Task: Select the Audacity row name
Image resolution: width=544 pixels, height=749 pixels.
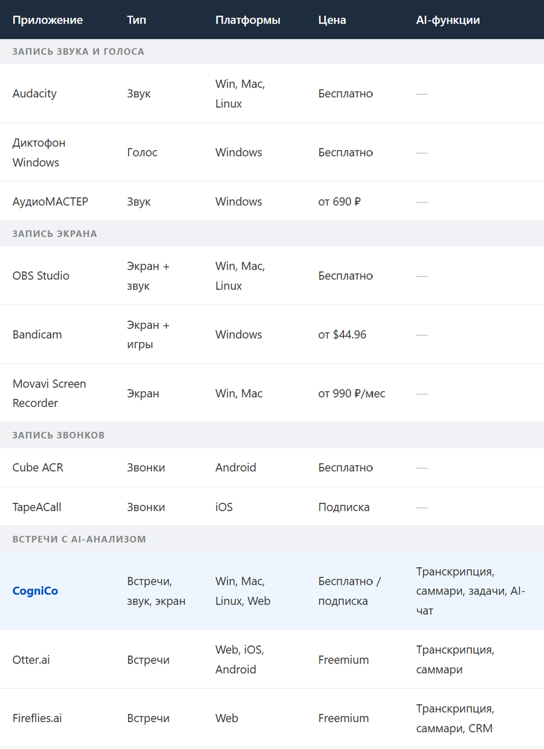Action: [34, 94]
